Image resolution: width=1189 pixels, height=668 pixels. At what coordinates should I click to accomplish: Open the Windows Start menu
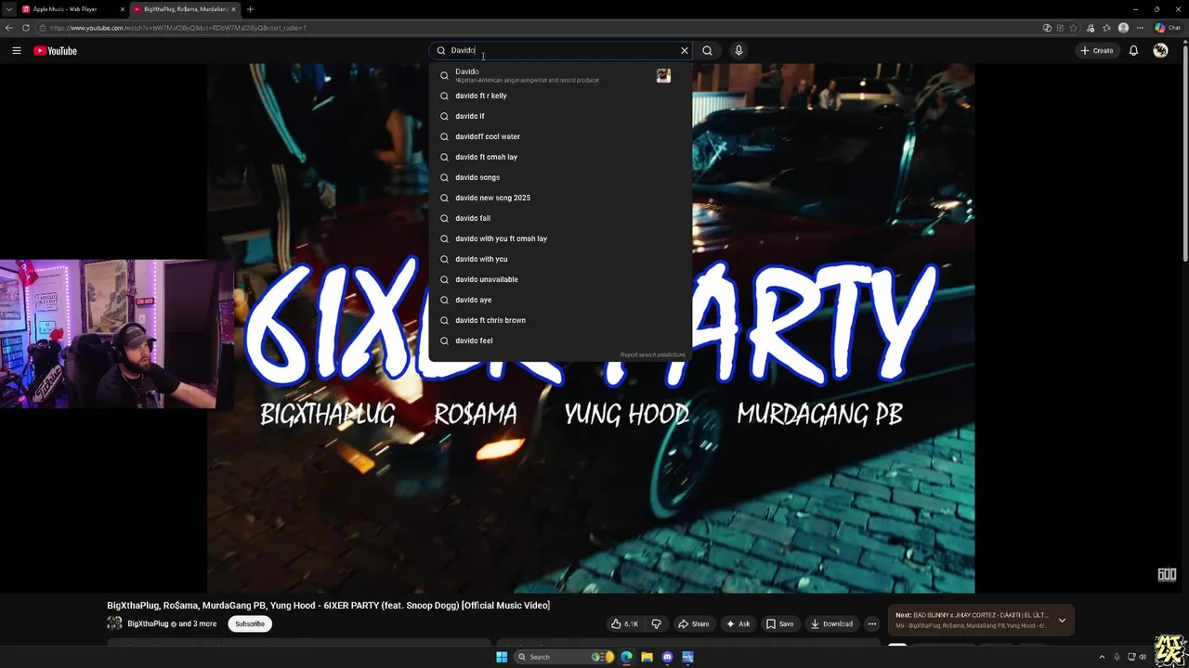pos(502,657)
